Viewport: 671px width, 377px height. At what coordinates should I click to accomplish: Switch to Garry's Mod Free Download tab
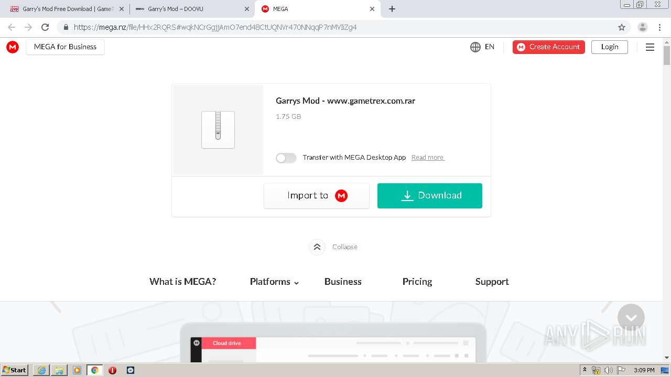pos(67,9)
